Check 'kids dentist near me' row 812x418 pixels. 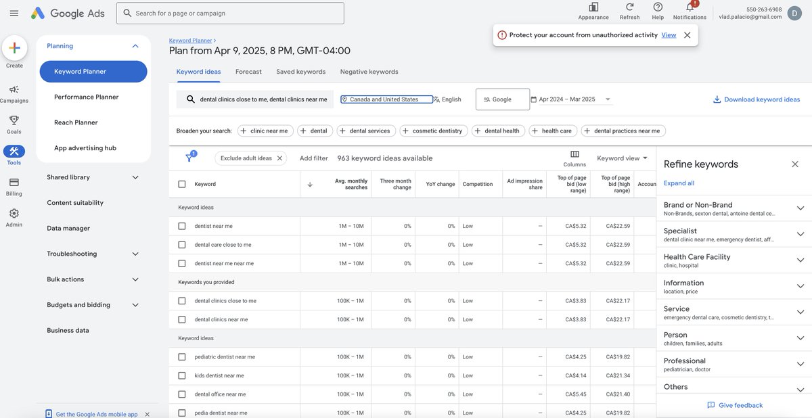coord(181,375)
